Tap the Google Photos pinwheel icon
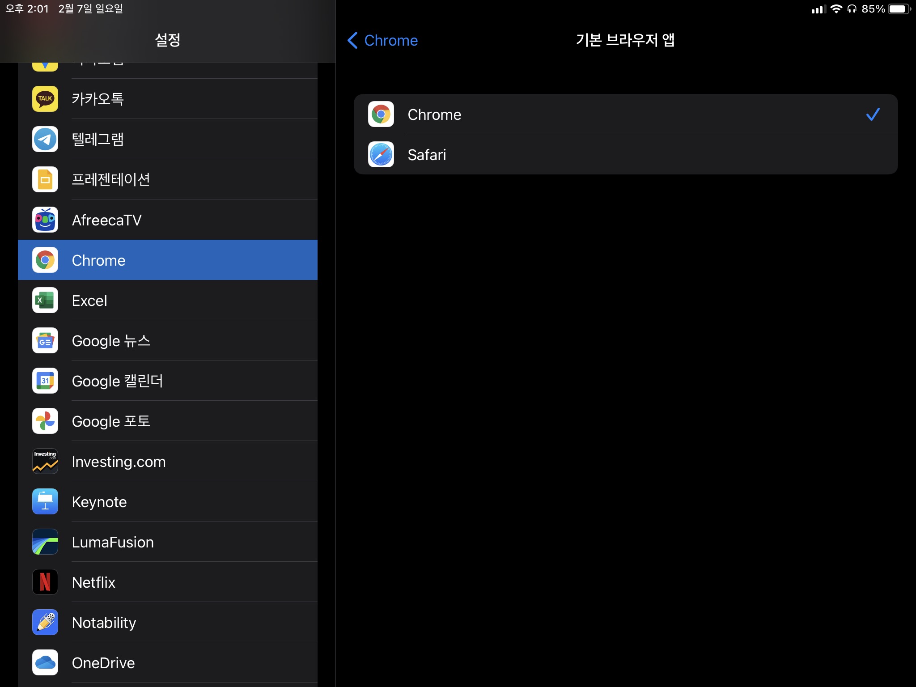Image resolution: width=916 pixels, height=687 pixels. (x=45, y=421)
